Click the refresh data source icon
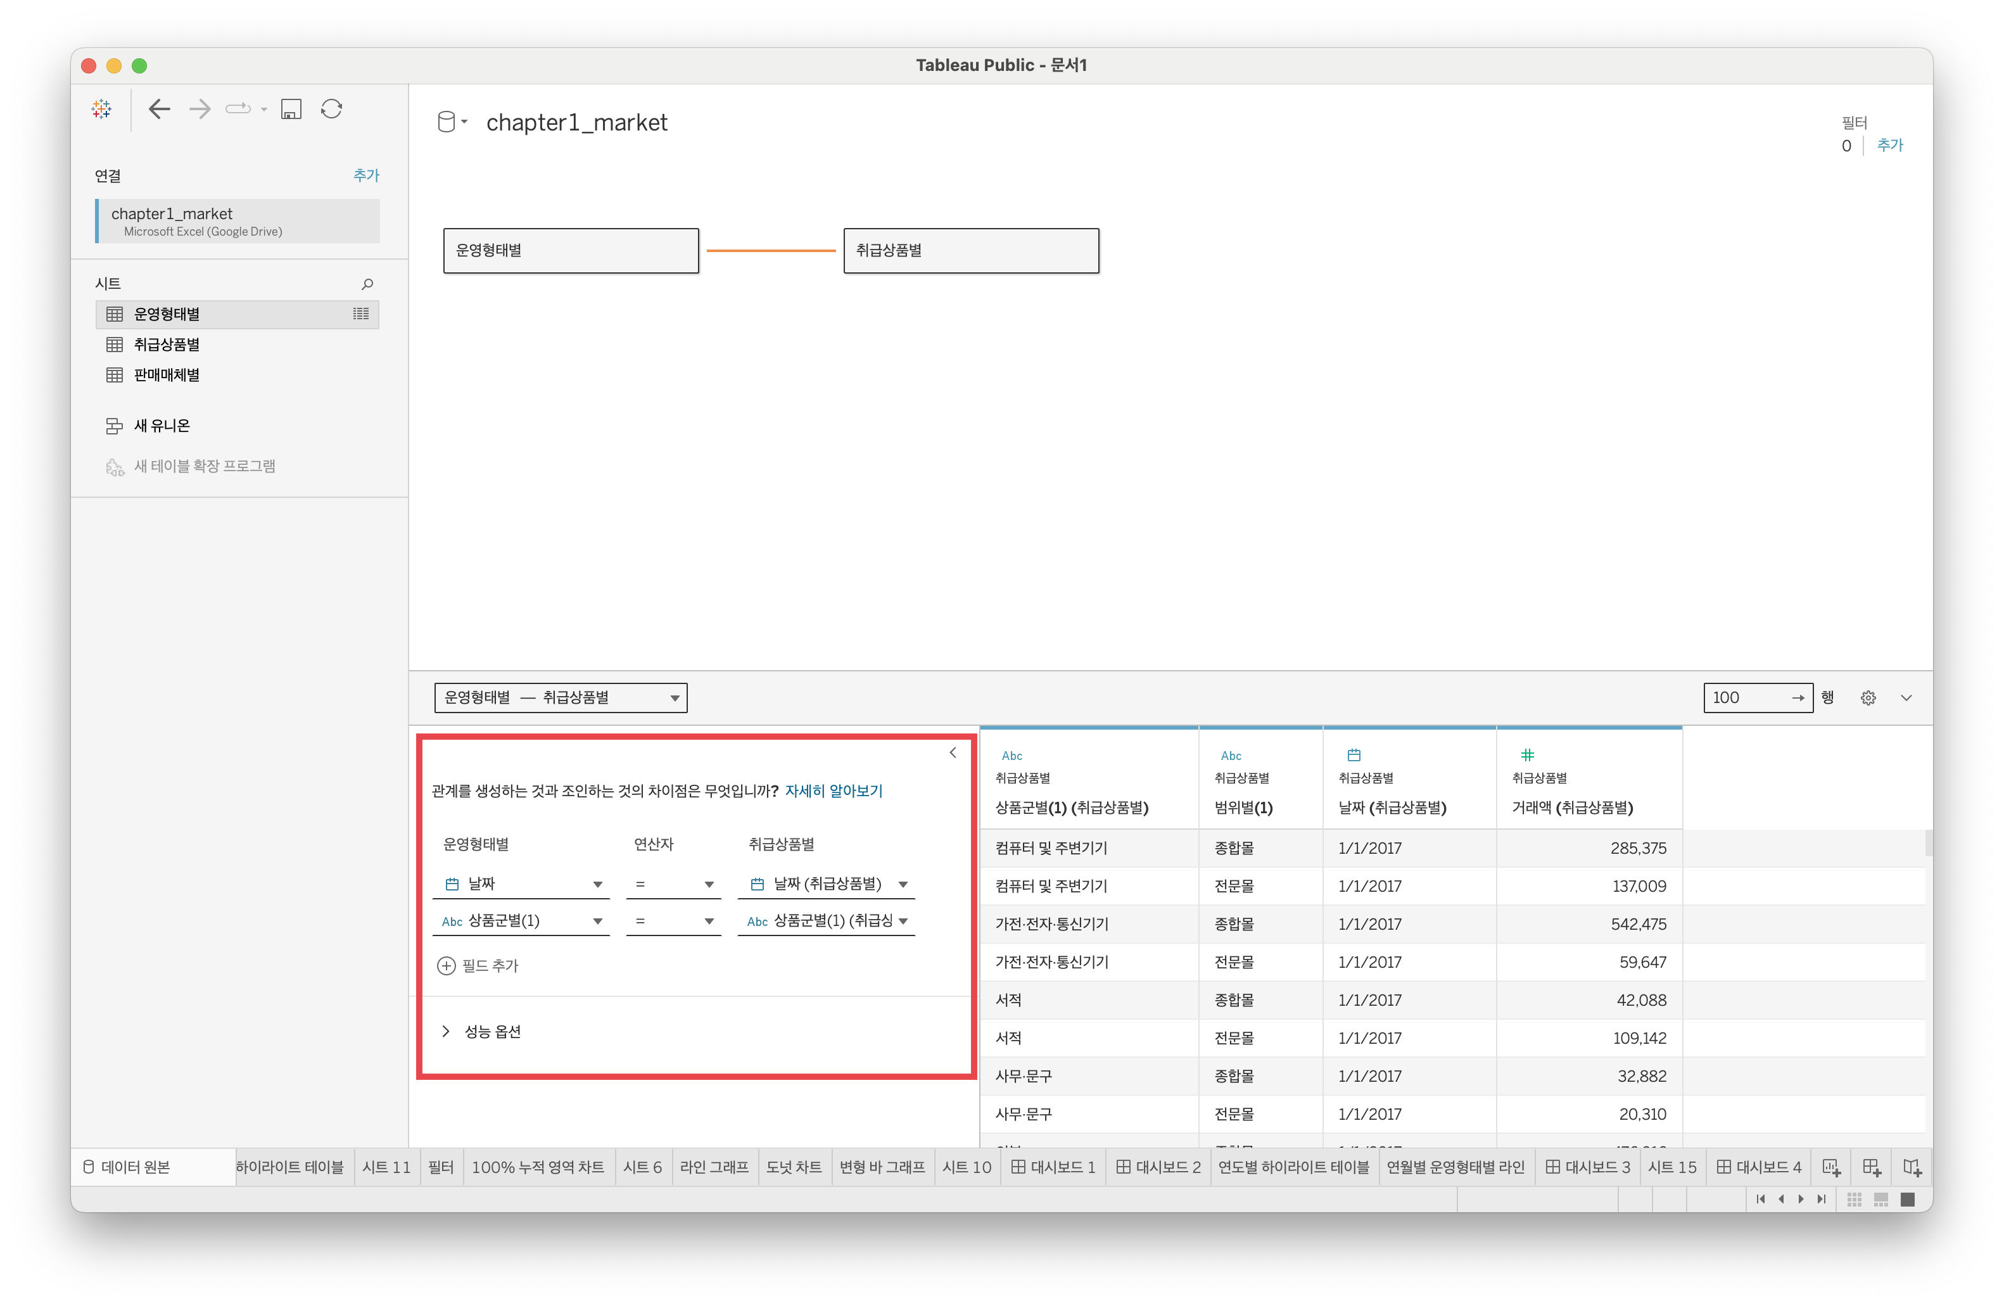This screenshot has height=1306, width=2004. (x=332, y=109)
